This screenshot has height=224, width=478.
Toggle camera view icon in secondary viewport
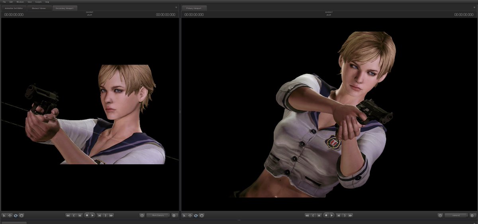(142, 215)
